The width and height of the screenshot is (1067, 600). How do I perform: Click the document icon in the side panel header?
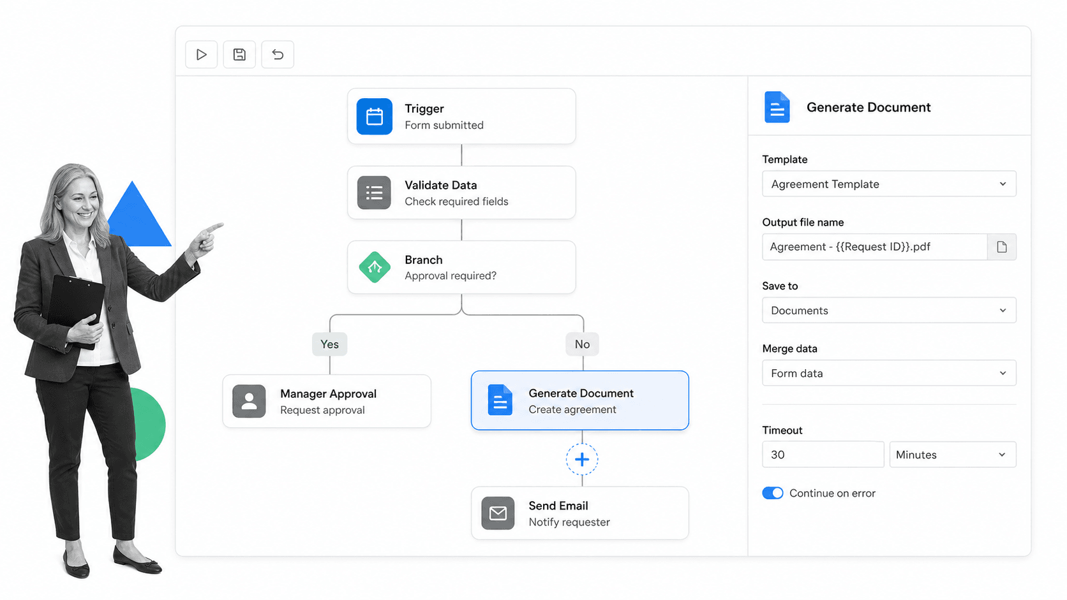[777, 107]
